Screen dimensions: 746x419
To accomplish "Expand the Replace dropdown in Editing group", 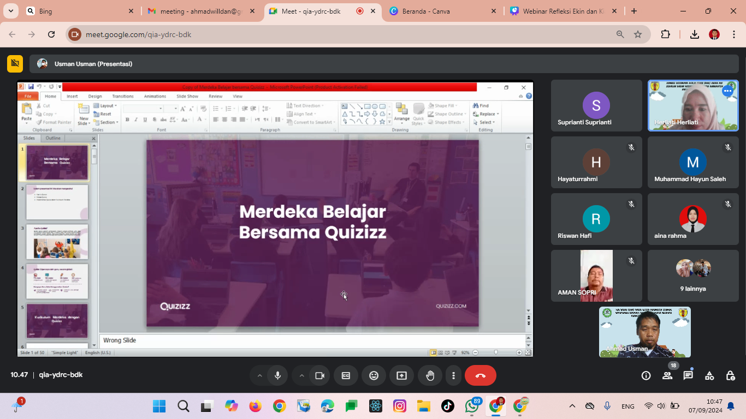I will [486, 114].
